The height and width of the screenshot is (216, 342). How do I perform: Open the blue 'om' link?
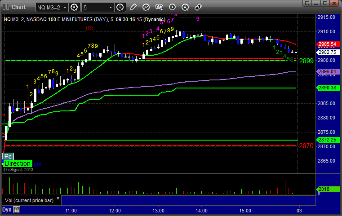[37, 164]
